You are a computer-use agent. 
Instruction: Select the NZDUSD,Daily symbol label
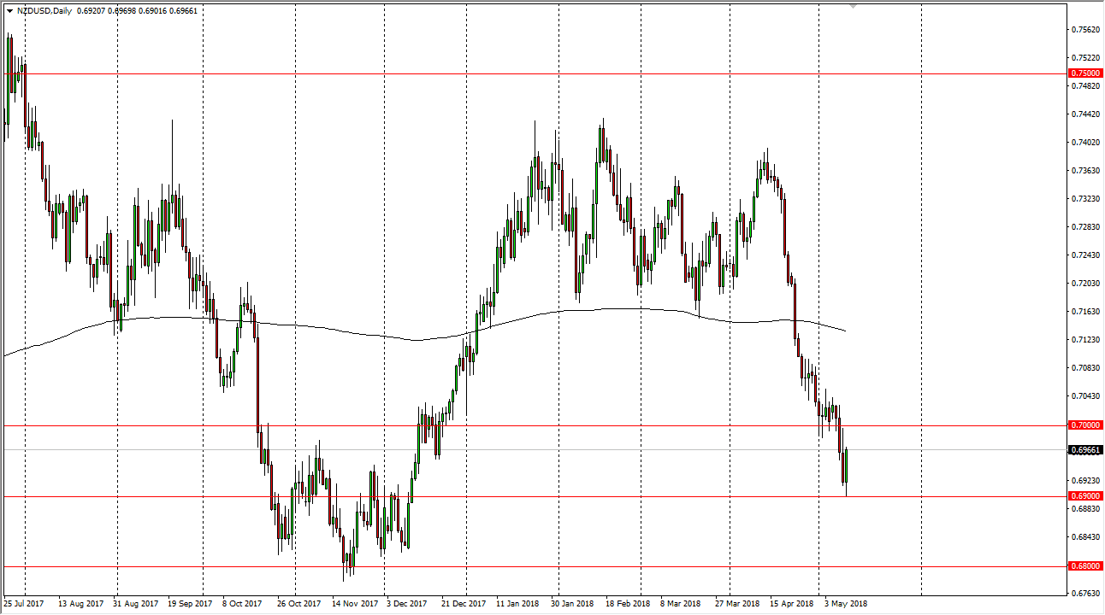tap(51, 11)
